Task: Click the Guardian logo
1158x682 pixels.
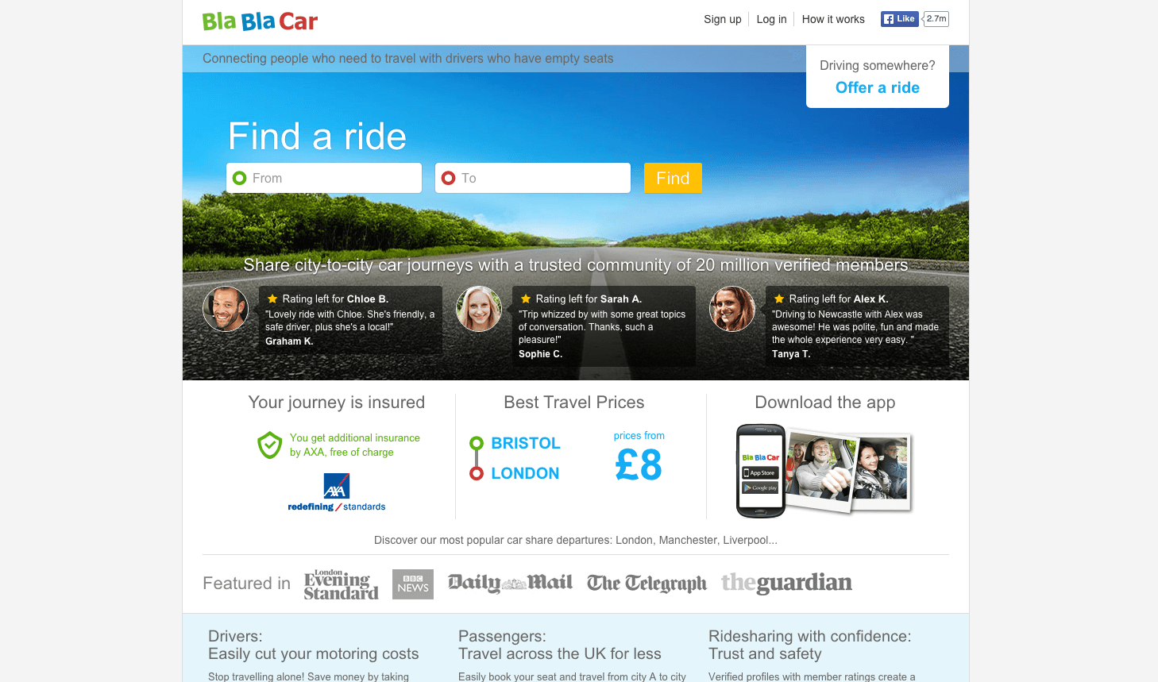Action: [786, 583]
